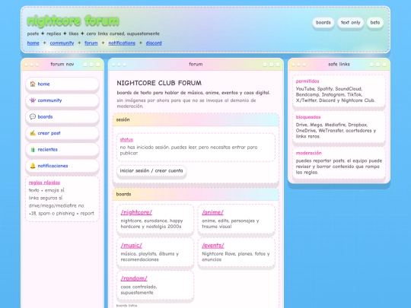Viewport: 411px width, 308px height.
Task: Open the home link in the forum nav sidebar
Action: tap(62, 84)
